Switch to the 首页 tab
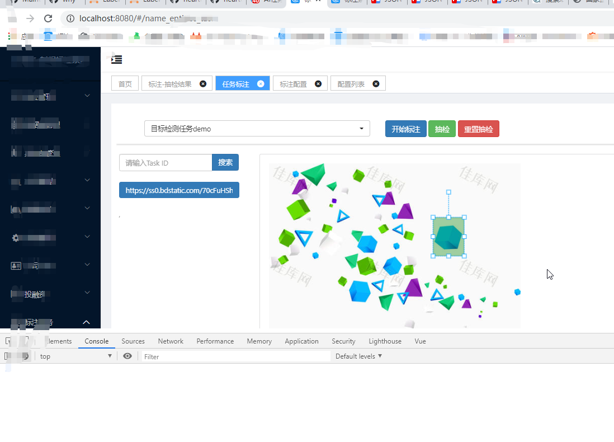 [125, 84]
